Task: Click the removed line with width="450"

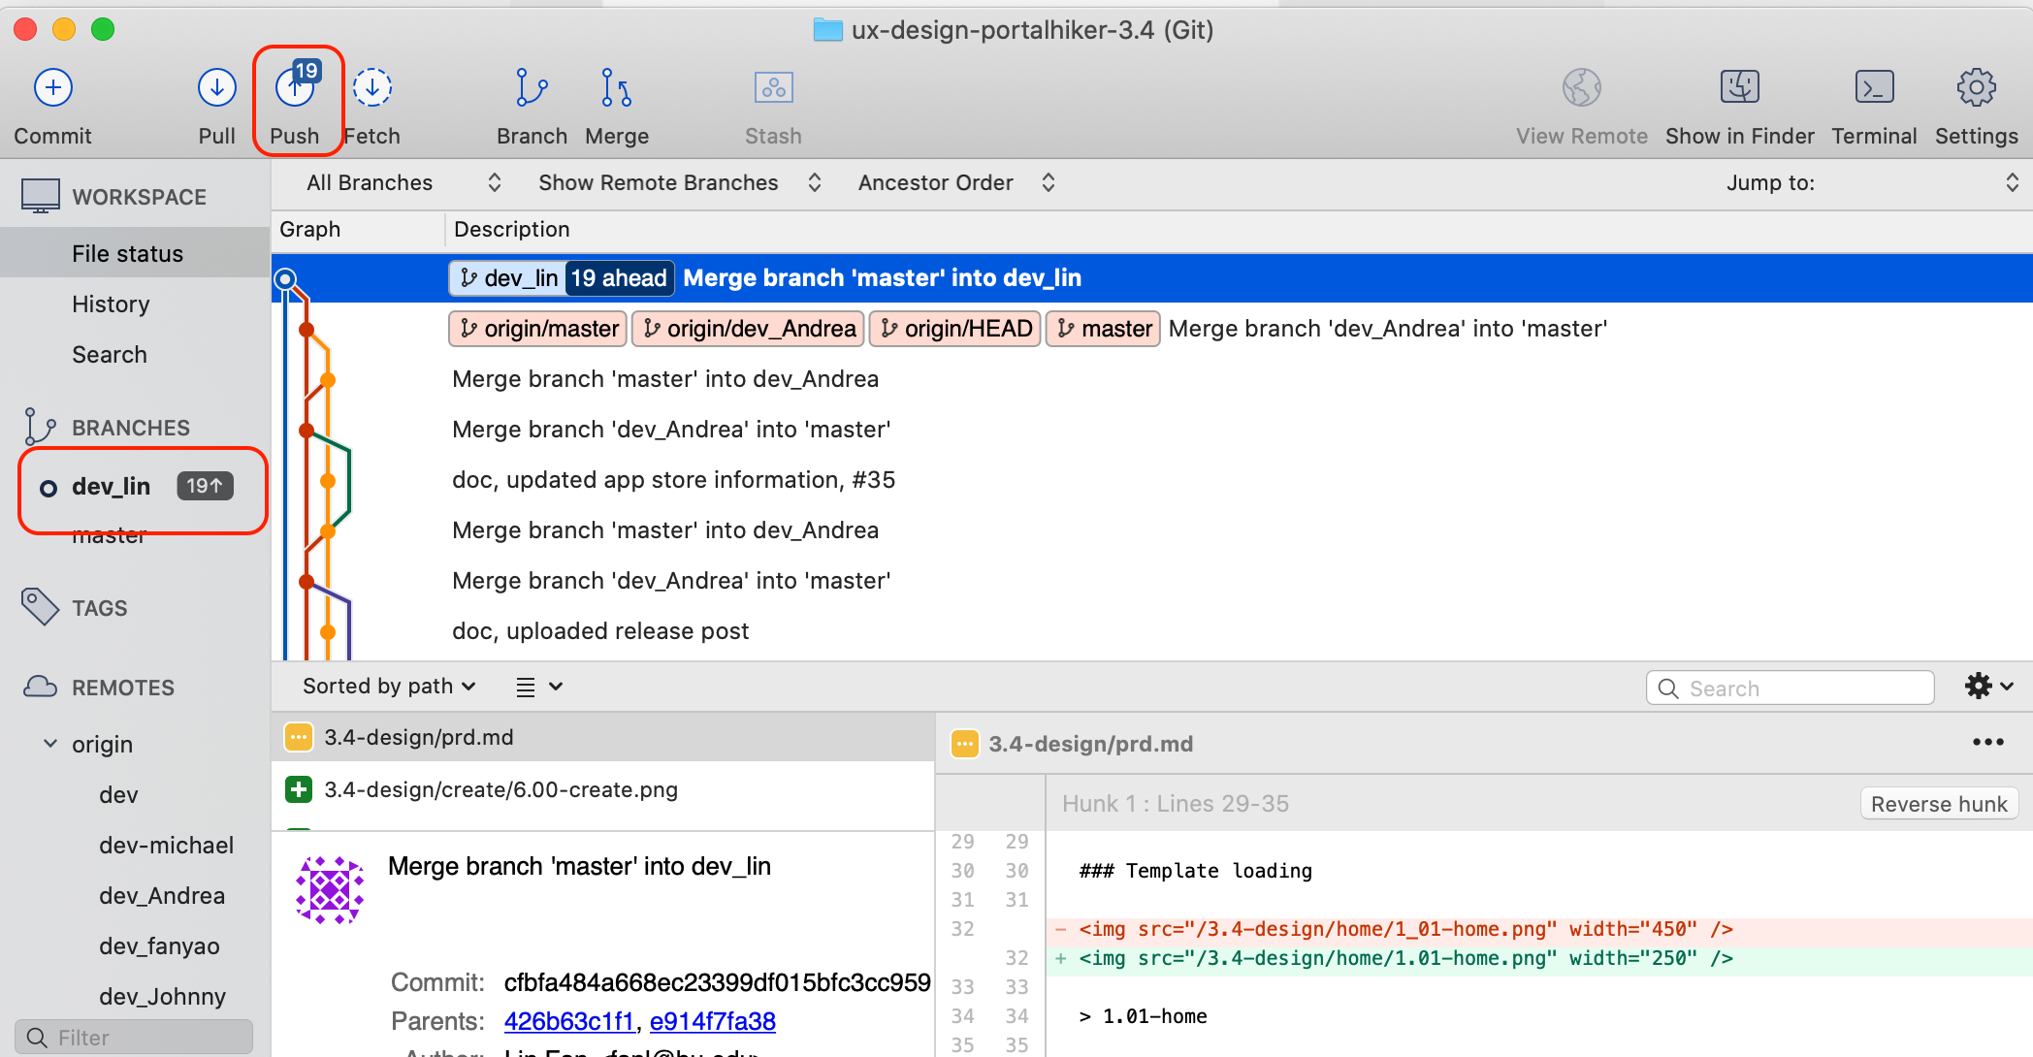Action: (x=1540, y=929)
